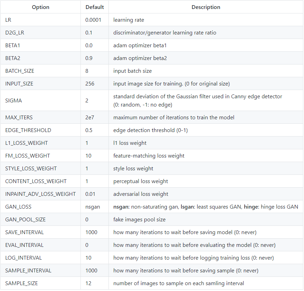This screenshot has height=291, width=304.
Task: Click the 'input batch size' description
Action: 133,71
